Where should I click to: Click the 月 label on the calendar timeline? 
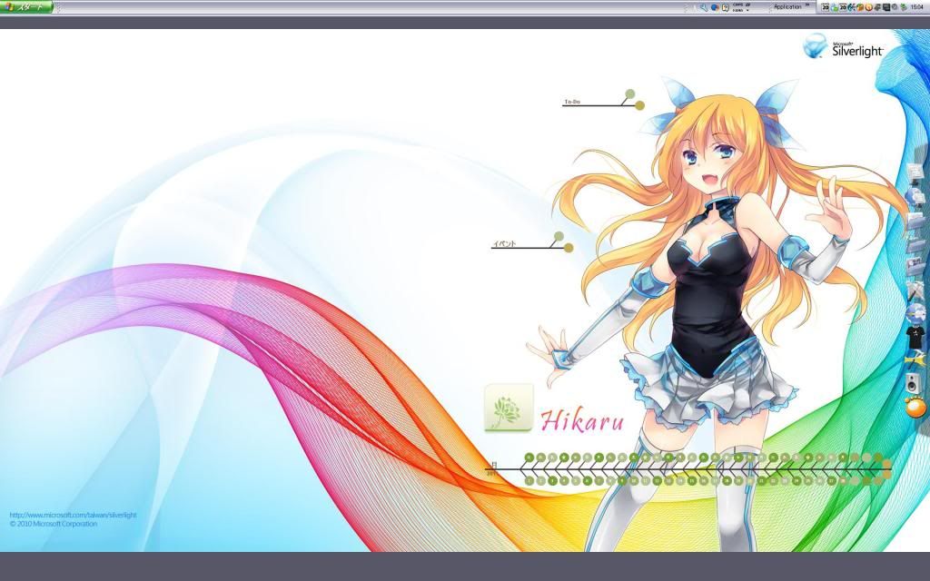[493, 464]
